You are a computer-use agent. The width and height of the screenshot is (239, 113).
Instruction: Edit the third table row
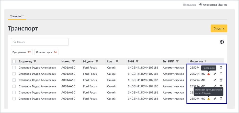click(215, 80)
